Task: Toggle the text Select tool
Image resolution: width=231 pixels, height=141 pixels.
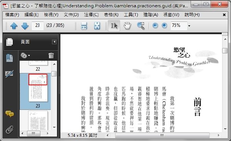Action: [x=114, y=26]
